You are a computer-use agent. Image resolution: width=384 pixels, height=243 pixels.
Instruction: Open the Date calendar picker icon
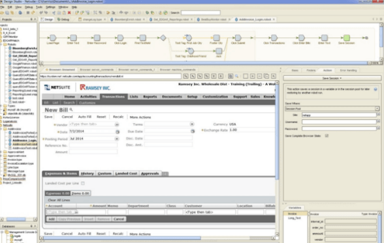118,132
